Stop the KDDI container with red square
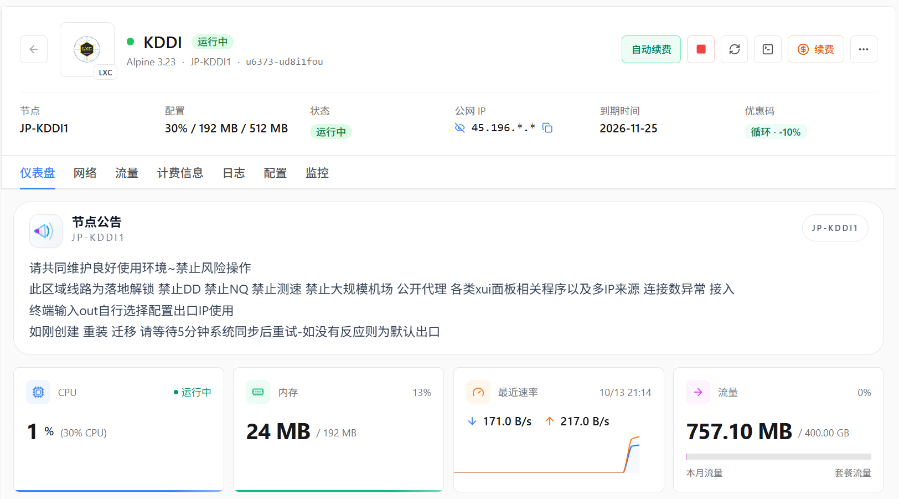 (701, 49)
